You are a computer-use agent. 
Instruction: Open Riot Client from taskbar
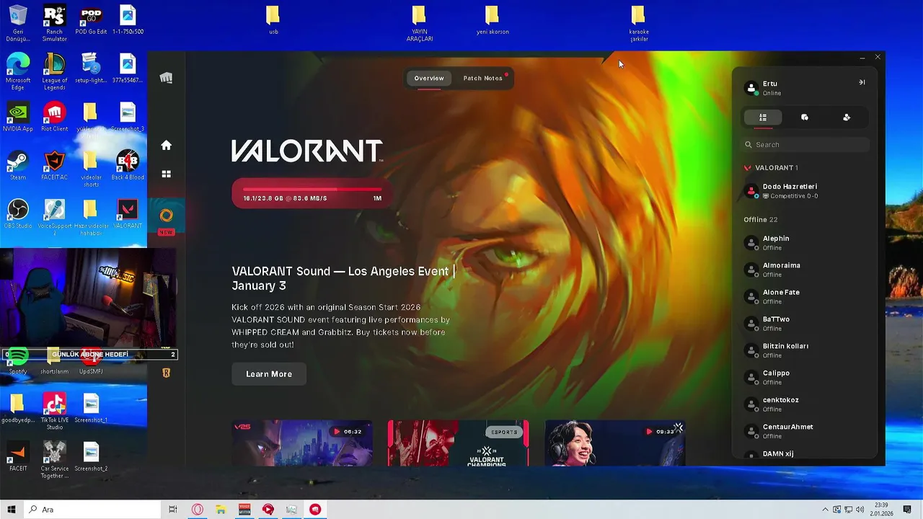(x=315, y=510)
